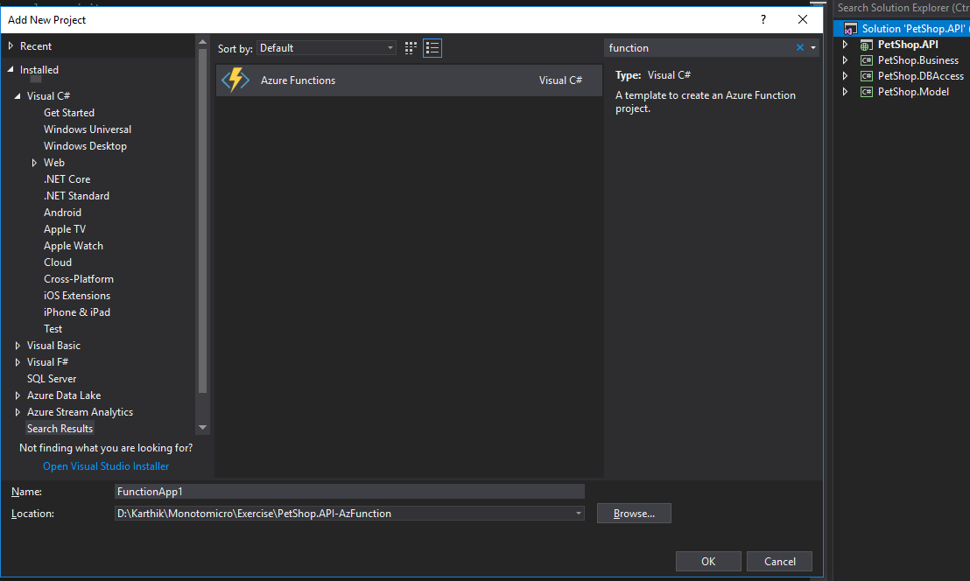Select the Azure Functions template
Viewport: 970px width, 581px height.
coord(409,80)
